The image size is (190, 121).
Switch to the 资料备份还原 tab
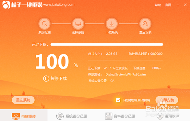click(x=120, y=116)
